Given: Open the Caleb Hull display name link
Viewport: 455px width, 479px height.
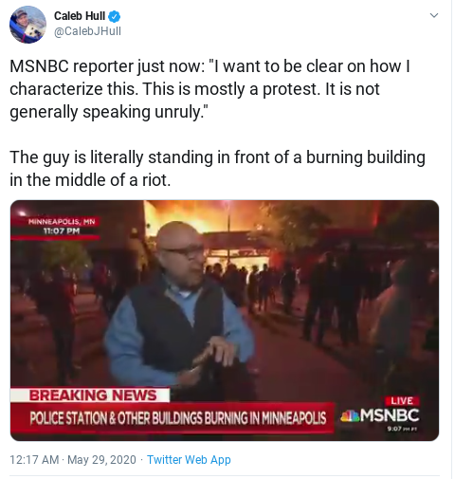Looking at the screenshot, I should 80,16.
